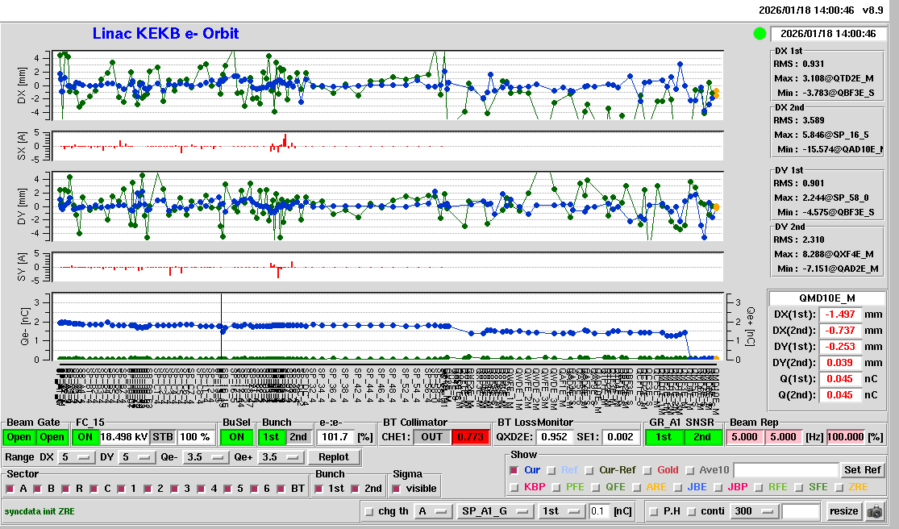Click the FC_15 STB indicator
Screen dimensions: 899x529
163,437
